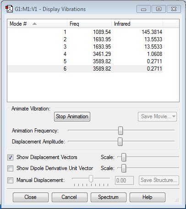The image size is (186, 209).
Task: Maximize the Display Vibrations window
Action: 159,9
